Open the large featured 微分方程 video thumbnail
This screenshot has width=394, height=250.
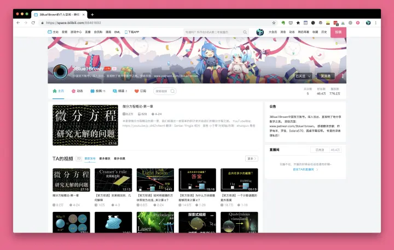[x=85, y=125]
